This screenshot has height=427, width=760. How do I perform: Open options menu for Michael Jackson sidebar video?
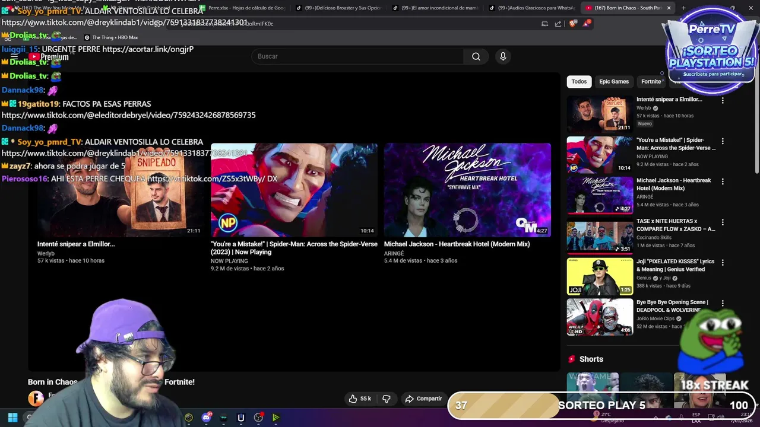[723, 181]
